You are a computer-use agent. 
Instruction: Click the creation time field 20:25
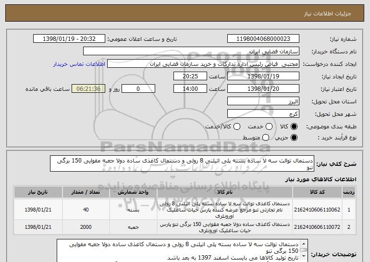pyautogui.click(x=190, y=76)
